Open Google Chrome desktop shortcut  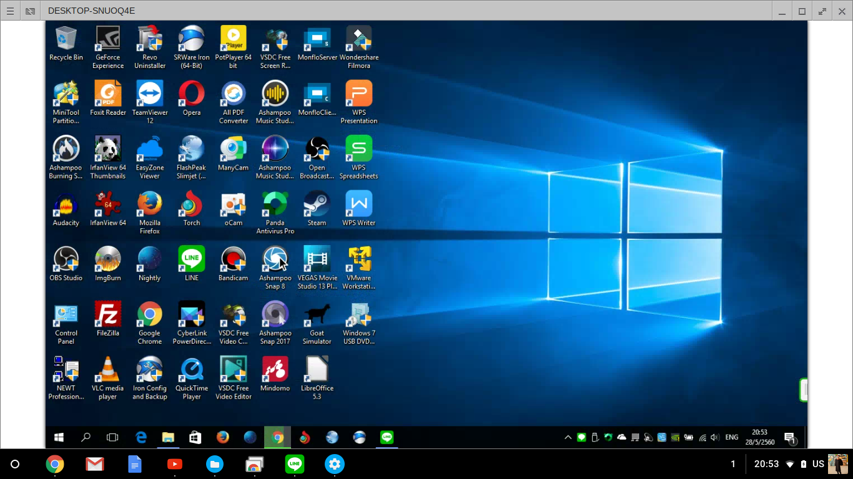click(x=150, y=322)
